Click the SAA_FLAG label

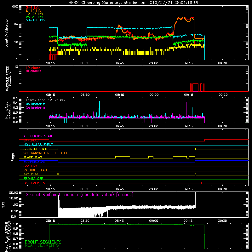click(31, 166)
